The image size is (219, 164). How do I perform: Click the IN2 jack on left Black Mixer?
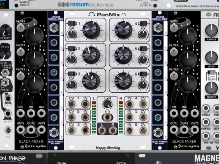coord(31,113)
